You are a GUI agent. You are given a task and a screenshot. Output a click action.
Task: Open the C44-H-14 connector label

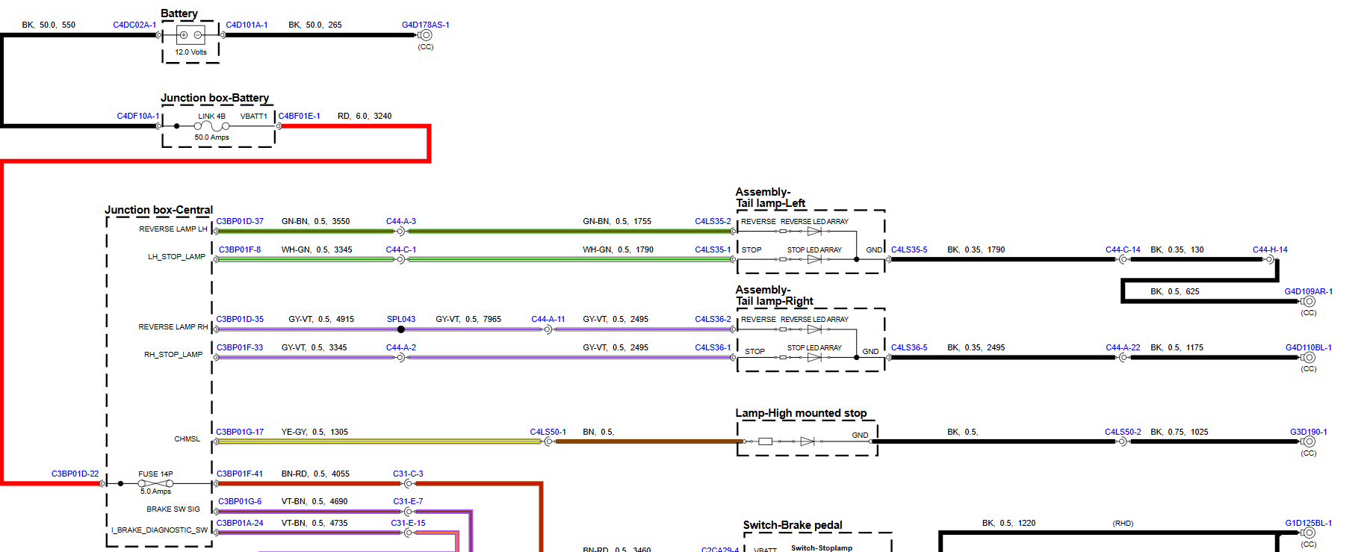pyautogui.click(x=1270, y=249)
